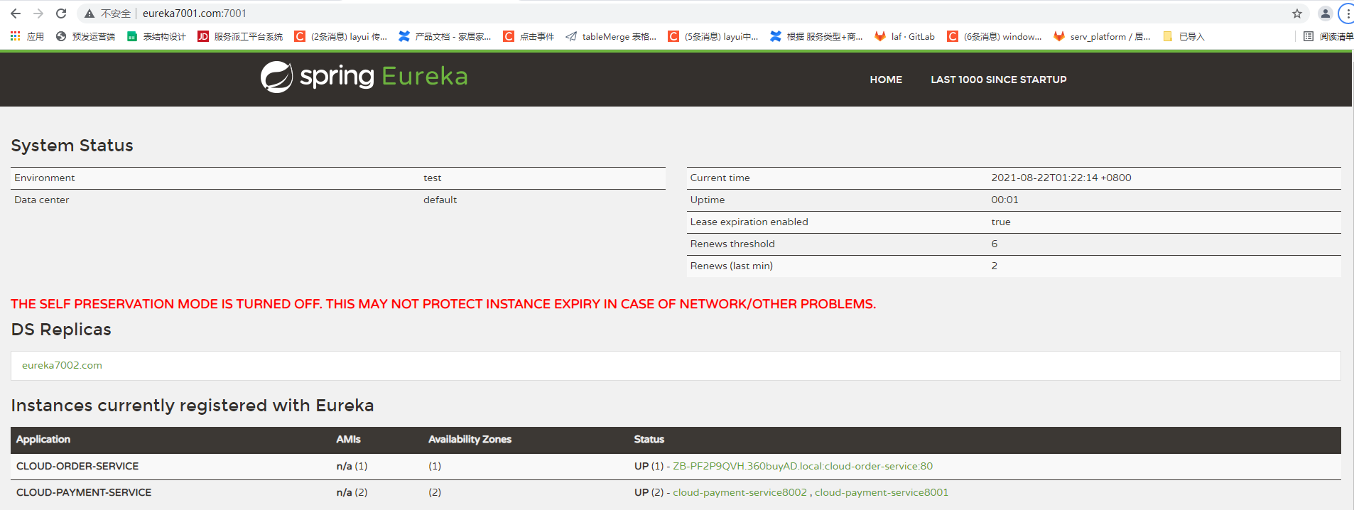
Task: Open the 产品文档 bookmark
Action: point(445,36)
